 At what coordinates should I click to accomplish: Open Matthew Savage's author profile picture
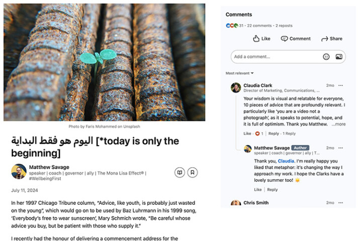(19, 171)
